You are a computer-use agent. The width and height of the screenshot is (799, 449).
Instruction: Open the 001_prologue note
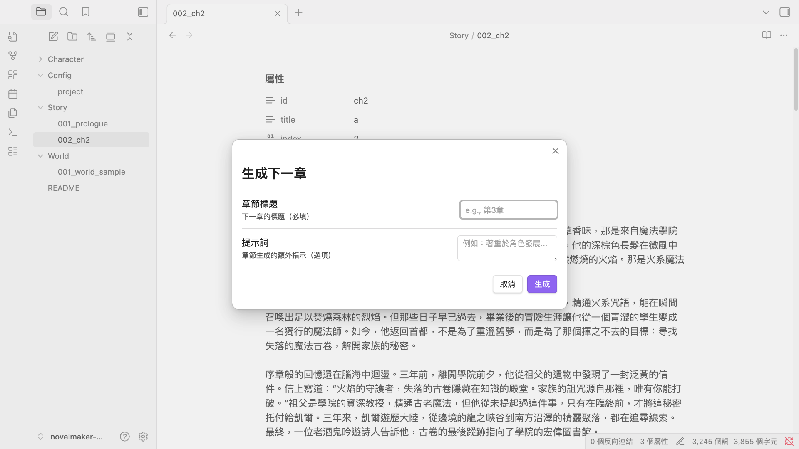[83, 123]
